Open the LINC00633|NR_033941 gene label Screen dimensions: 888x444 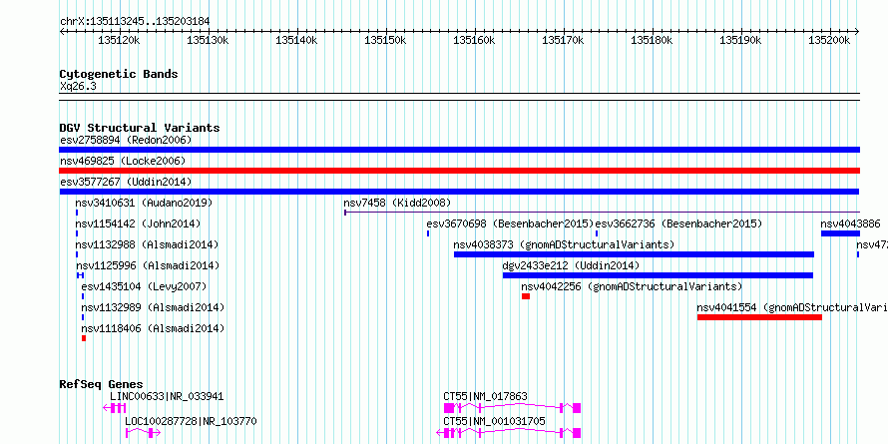[167, 396]
